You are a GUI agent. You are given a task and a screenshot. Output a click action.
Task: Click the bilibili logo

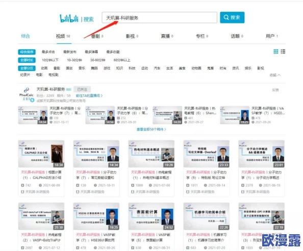[x=69, y=19]
